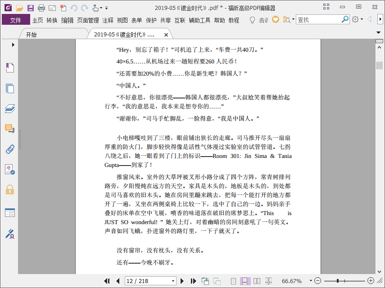
Task: Open the comments panel
Action: tap(10, 129)
